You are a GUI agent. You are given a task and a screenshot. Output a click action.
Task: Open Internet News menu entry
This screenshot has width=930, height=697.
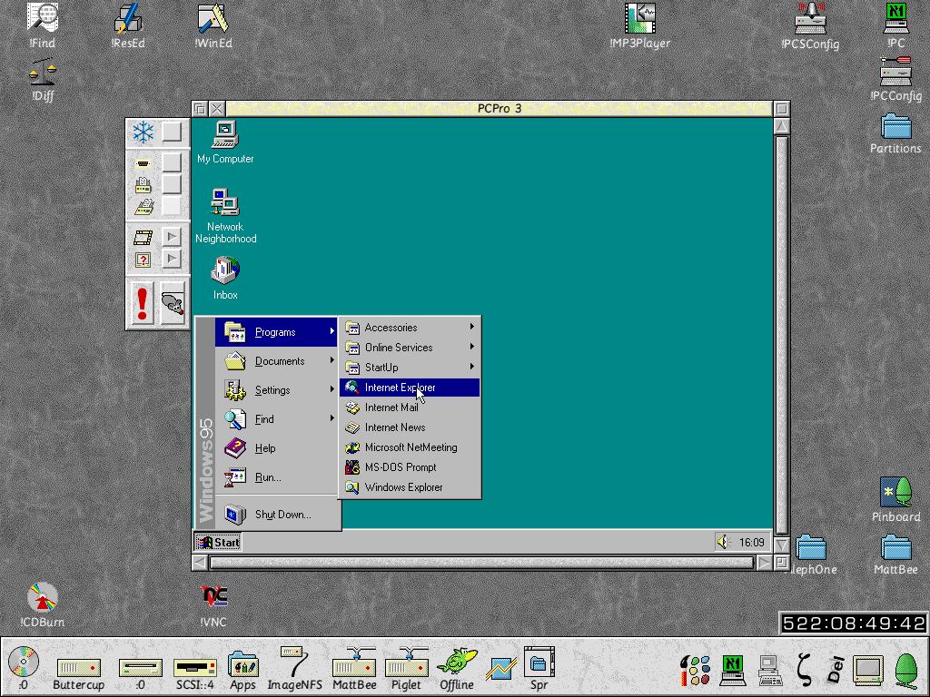[x=410, y=427]
